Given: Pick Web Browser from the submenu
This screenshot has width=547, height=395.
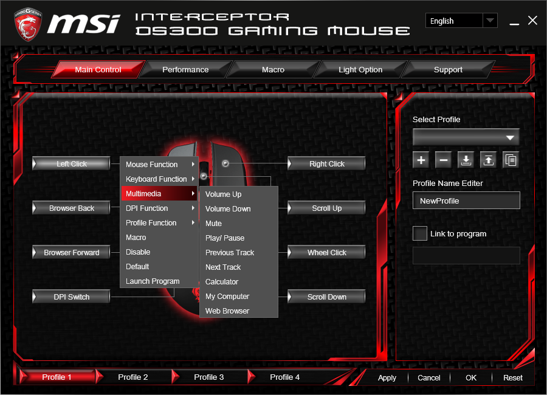Looking at the screenshot, I should (x=239, y=311).
